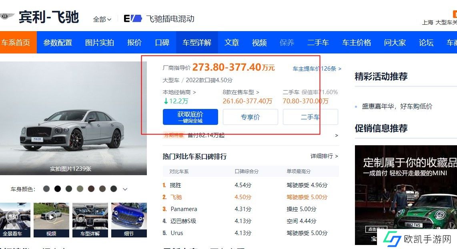
Task: Open 车主提车价126条 link
Action: tap(317, 69)
